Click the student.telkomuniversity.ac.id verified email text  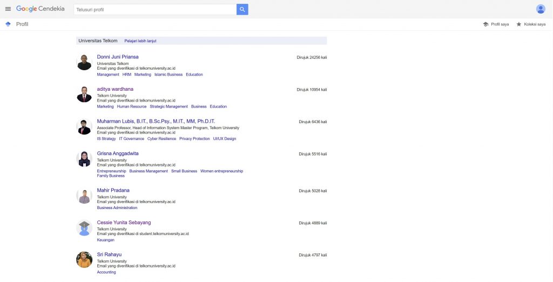click(143, 233)
